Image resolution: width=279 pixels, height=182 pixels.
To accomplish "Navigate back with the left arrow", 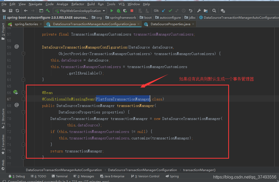I will click(26, 11).
